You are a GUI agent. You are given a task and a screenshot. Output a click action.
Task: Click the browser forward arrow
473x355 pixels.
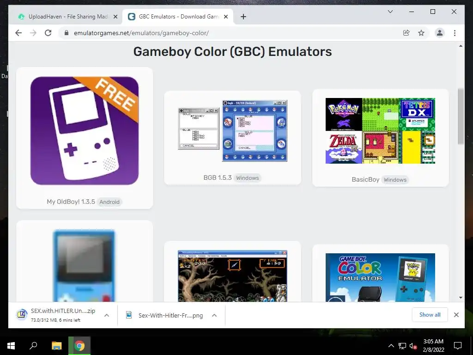pyautogui.click(x=33, y=33)
